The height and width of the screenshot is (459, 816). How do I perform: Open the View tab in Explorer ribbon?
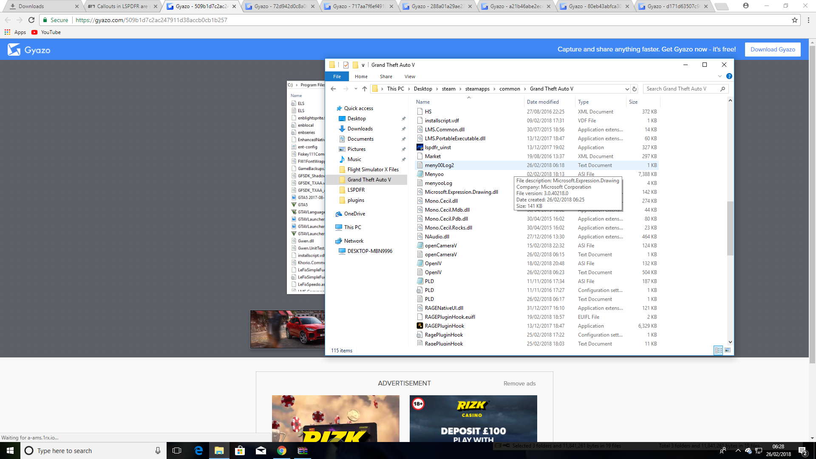pyautogui.click(x=410, y=76)
